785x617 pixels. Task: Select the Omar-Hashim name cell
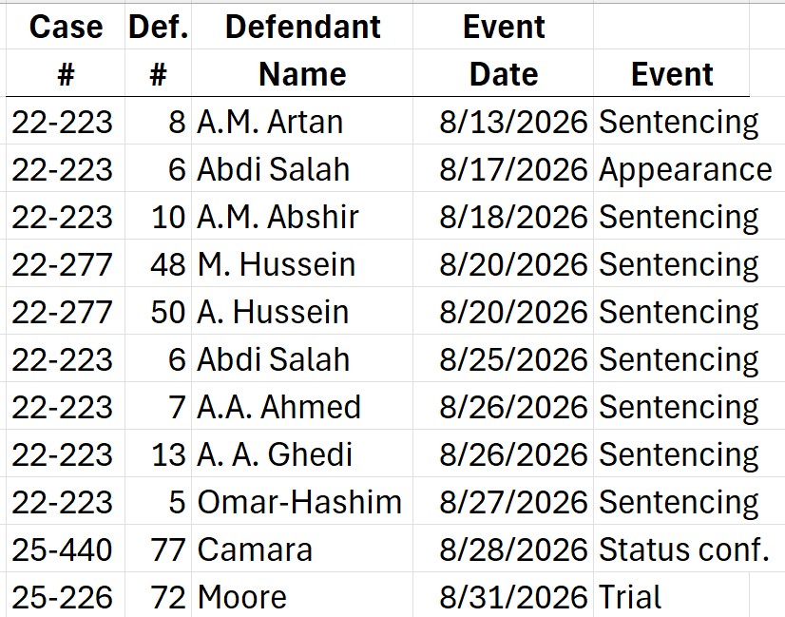(x=302, y=502)
